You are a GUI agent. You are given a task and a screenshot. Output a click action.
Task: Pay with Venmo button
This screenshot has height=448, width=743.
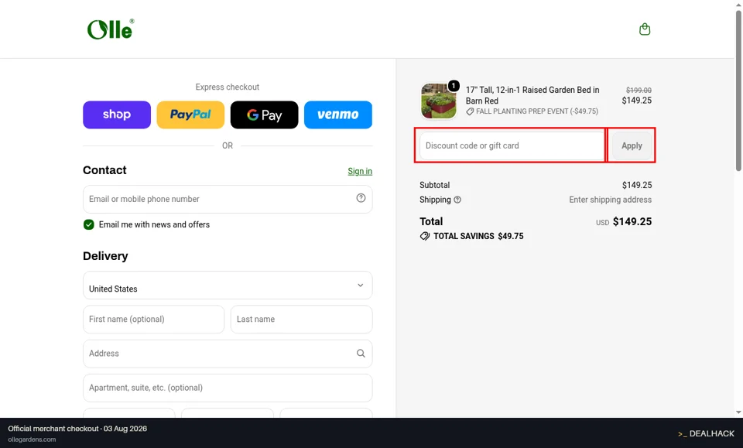tap(338, 115)
